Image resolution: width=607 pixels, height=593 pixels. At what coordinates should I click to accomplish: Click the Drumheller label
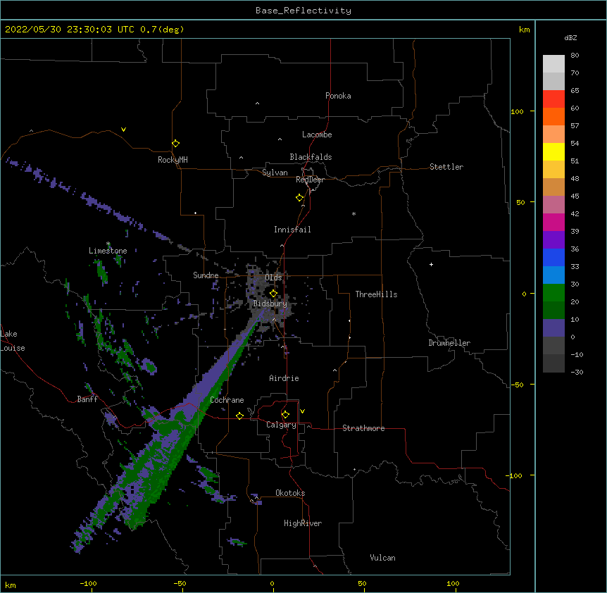pyautogui.click(x=449, y=343)
